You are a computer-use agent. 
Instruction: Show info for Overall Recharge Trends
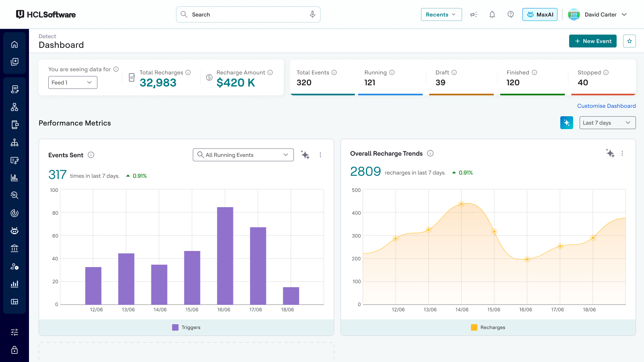[430, 153]
